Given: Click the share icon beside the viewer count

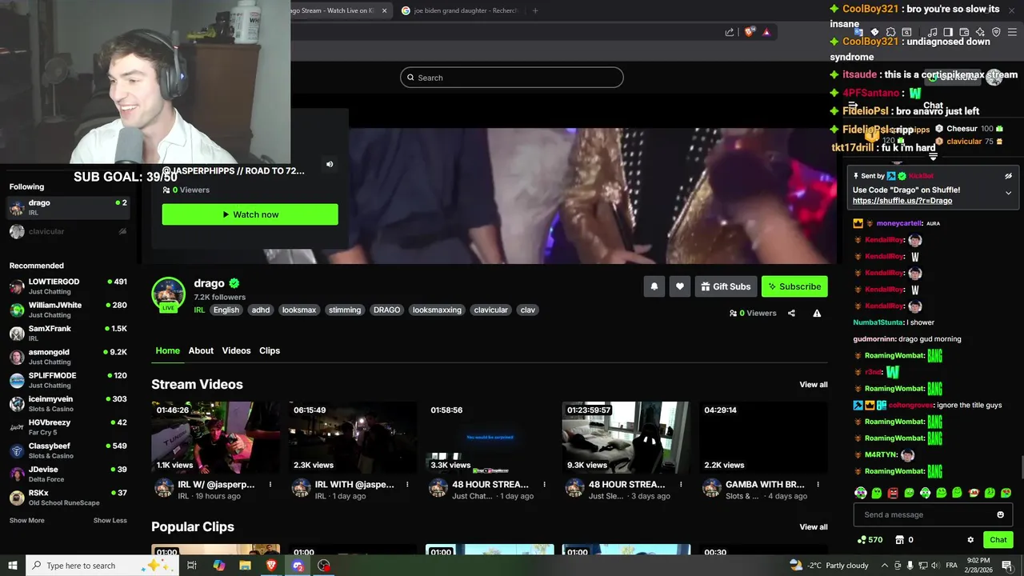Looking at the screenshot, I should click(x=791, y=313).
